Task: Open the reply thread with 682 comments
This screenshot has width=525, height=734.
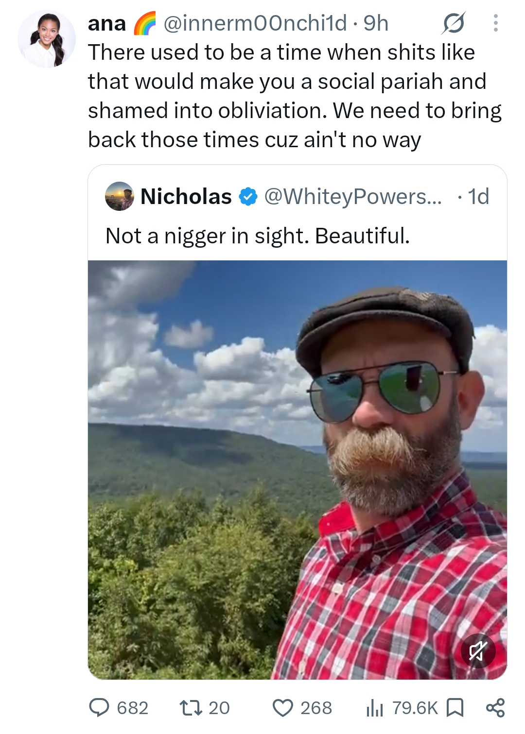Action: (119, 708)
